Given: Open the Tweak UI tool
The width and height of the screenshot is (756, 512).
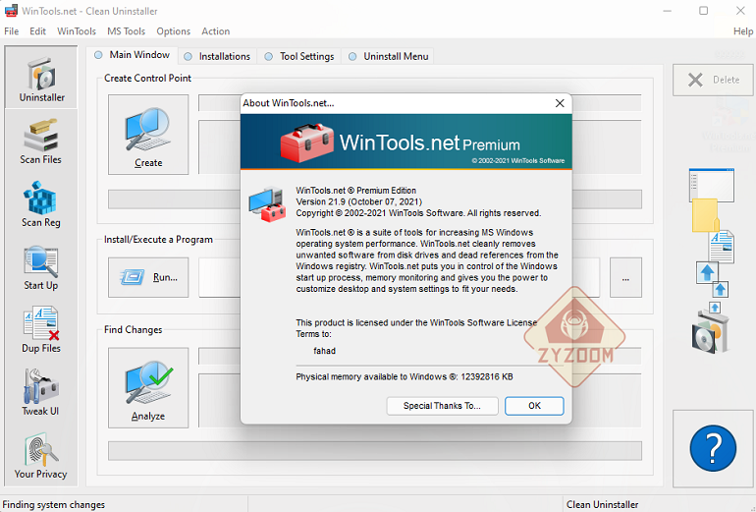Looking at the screenshot, I should 41,392.
